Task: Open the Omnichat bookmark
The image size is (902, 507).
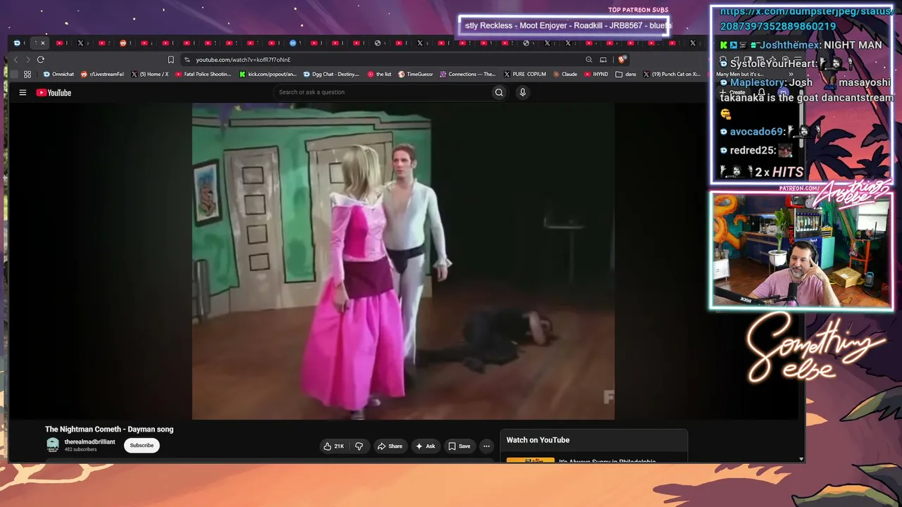Action: [58, 74]
